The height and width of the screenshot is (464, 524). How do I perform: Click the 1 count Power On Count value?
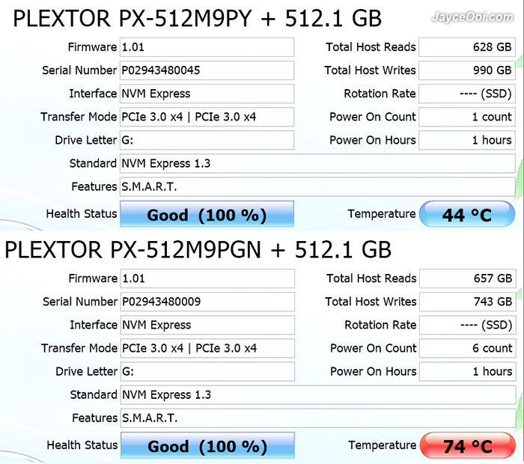(467, 117)
